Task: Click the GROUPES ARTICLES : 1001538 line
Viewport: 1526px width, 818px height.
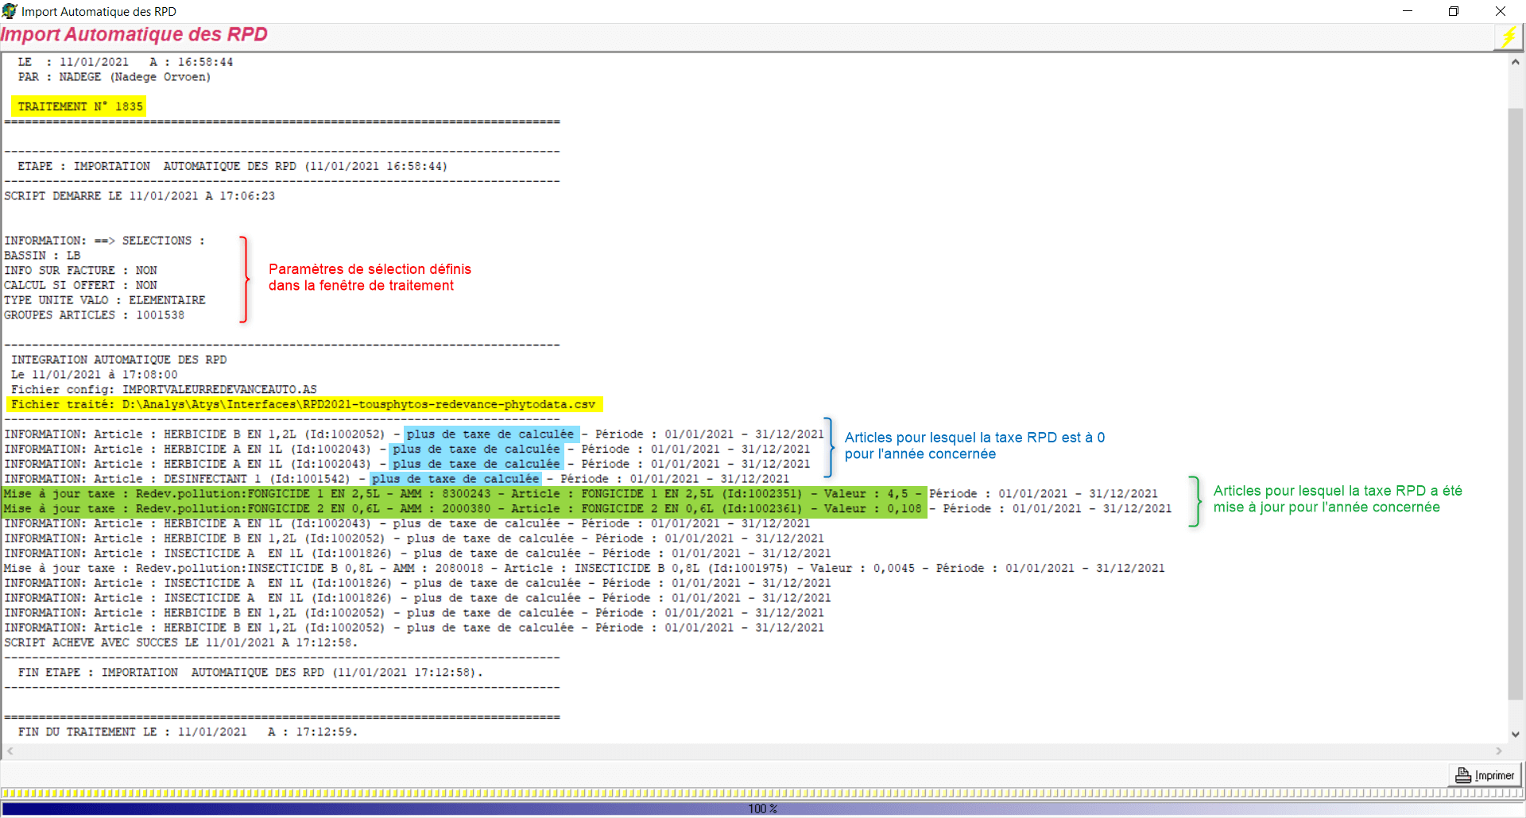Action: (94, 315)
